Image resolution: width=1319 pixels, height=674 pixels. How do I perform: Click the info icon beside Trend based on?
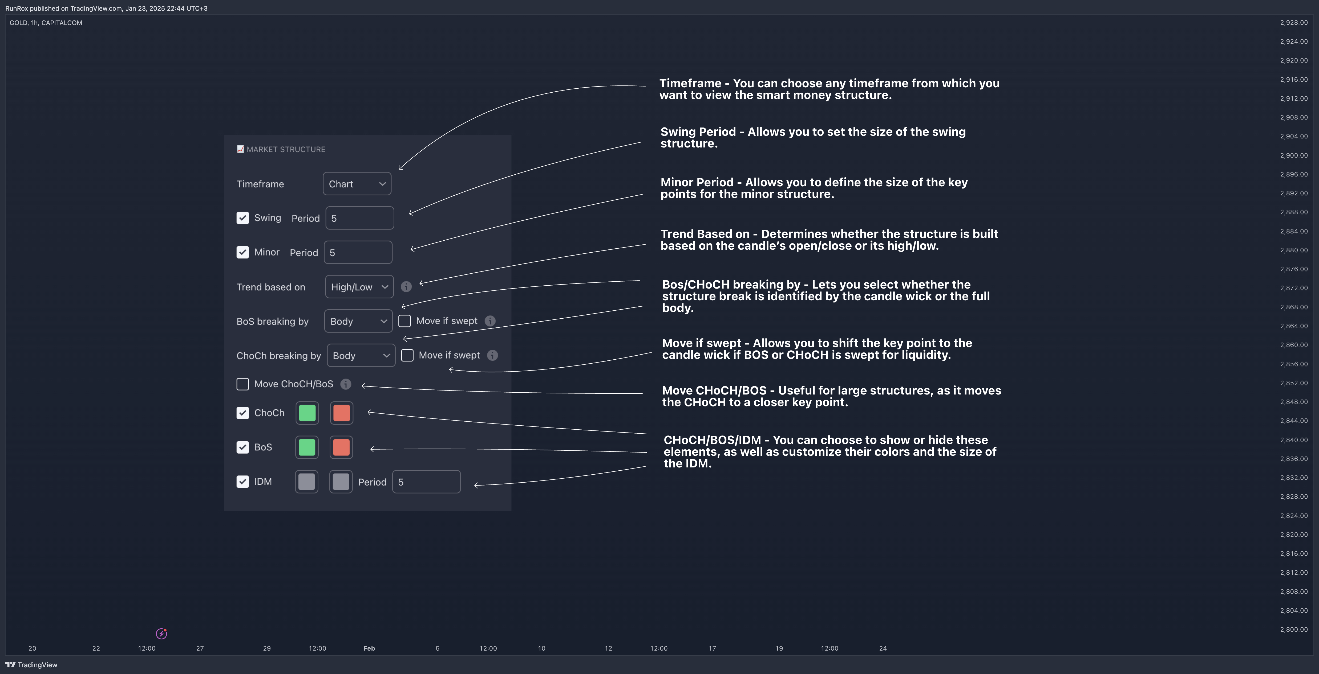pyautogui.click(x=406, y=287)
